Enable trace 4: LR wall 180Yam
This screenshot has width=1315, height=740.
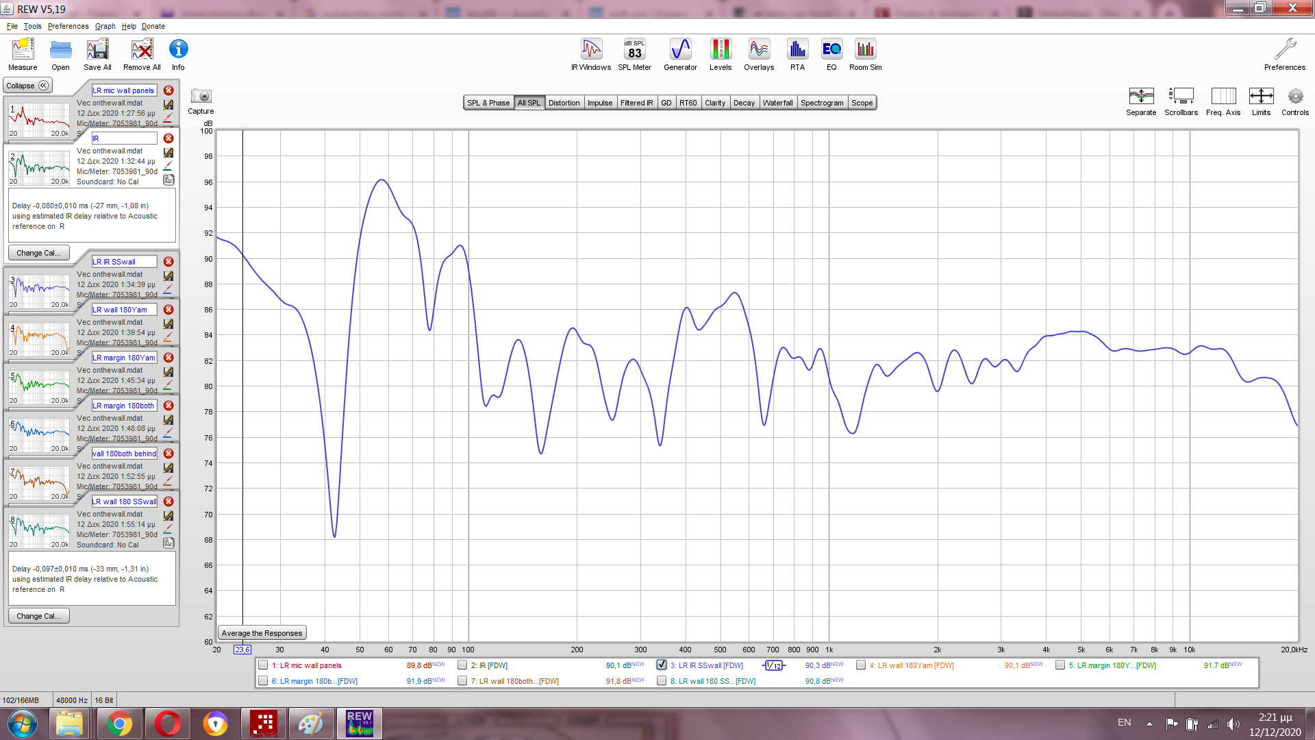[861, 665]
